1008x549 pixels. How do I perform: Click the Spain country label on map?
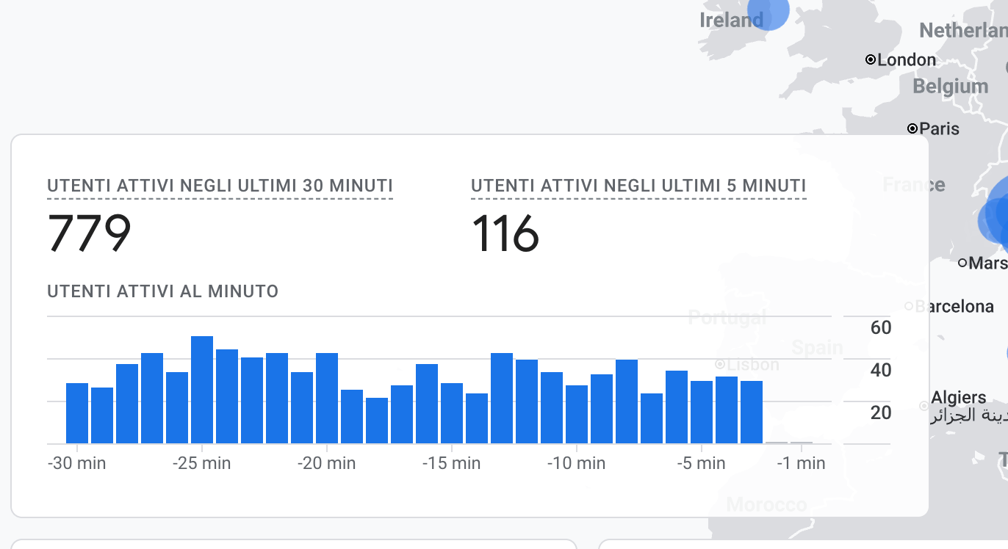(817, 347)
